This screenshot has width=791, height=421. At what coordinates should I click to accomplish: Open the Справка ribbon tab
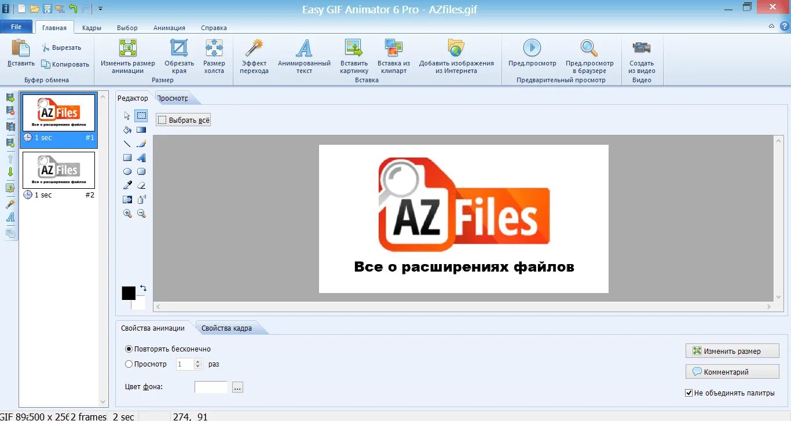pyautogui.click(x=214, y=28)
